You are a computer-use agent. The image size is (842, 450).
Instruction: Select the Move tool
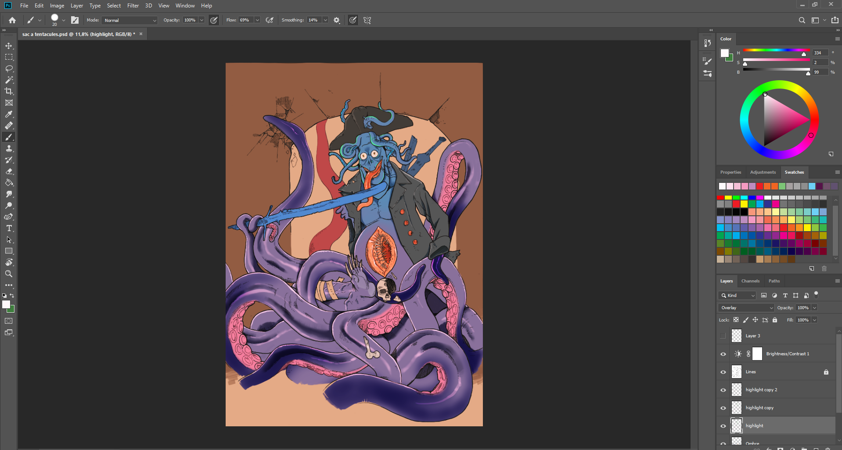9,46
